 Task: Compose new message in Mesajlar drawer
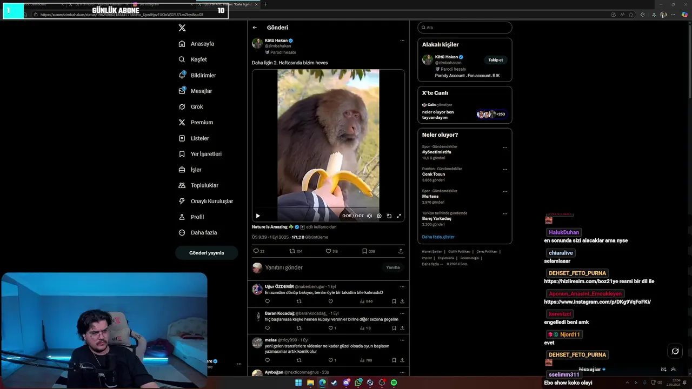663,370
